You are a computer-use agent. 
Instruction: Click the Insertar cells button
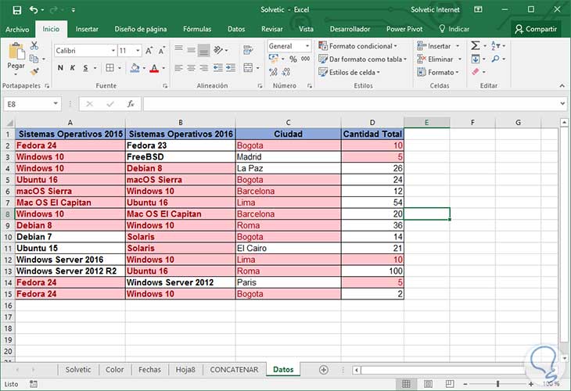click(x=434, y=46)
